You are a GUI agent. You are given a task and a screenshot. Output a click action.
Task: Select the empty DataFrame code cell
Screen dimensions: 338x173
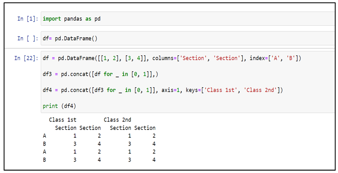click(x=188, y=39)
